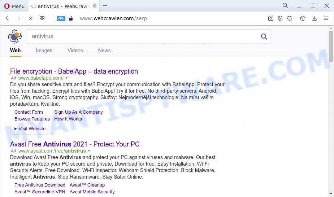
Task: Select the Web tab
Action: (x=15, y=51)
